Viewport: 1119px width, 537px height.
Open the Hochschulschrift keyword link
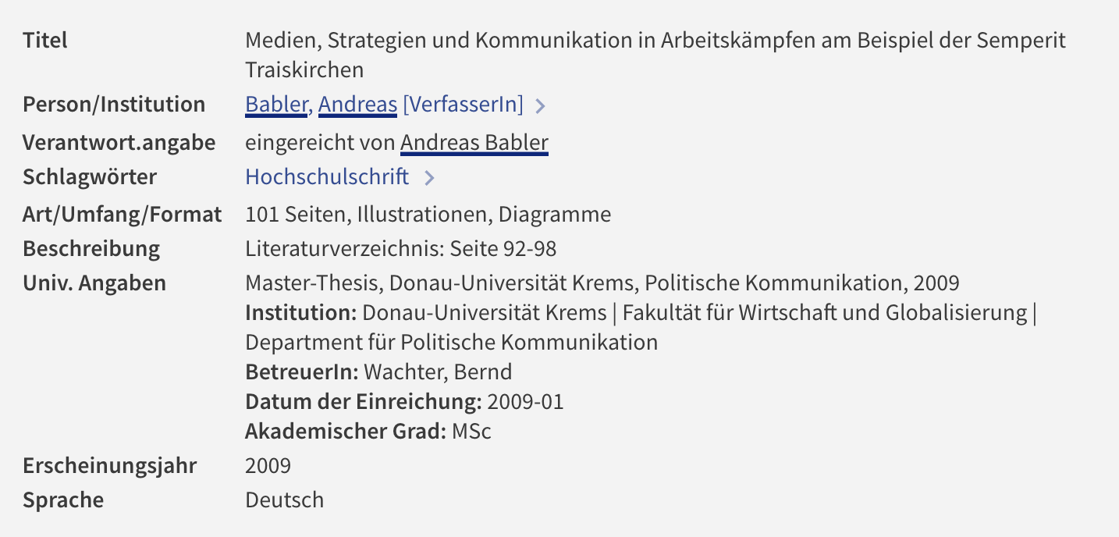coord(327,176)
